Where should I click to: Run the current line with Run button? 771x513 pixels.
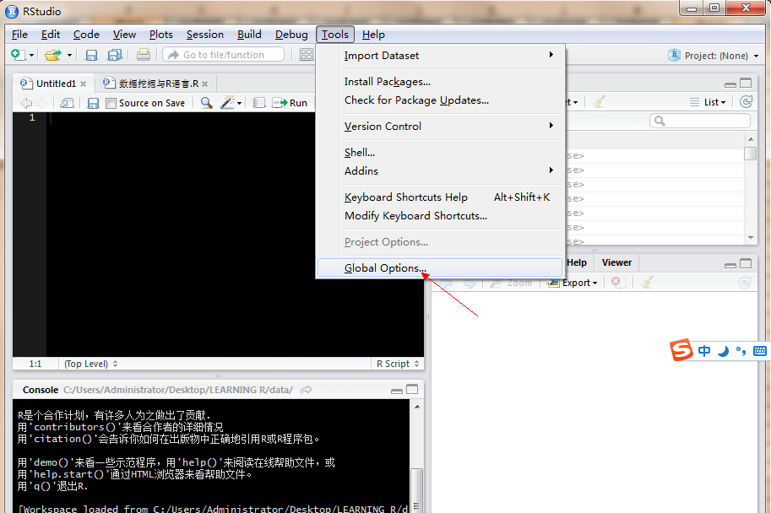[290, 103]
